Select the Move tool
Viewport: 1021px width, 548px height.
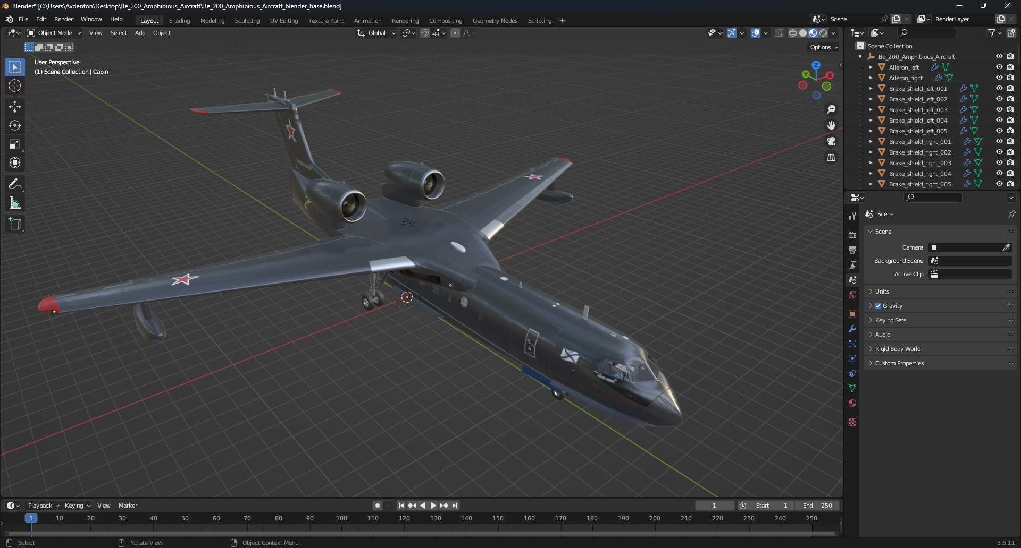pos(15,107)
